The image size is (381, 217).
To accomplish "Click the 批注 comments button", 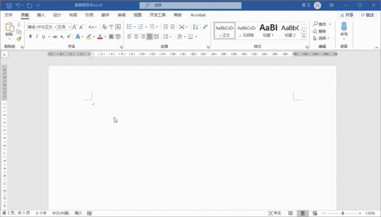I will (x=368, y=15).
